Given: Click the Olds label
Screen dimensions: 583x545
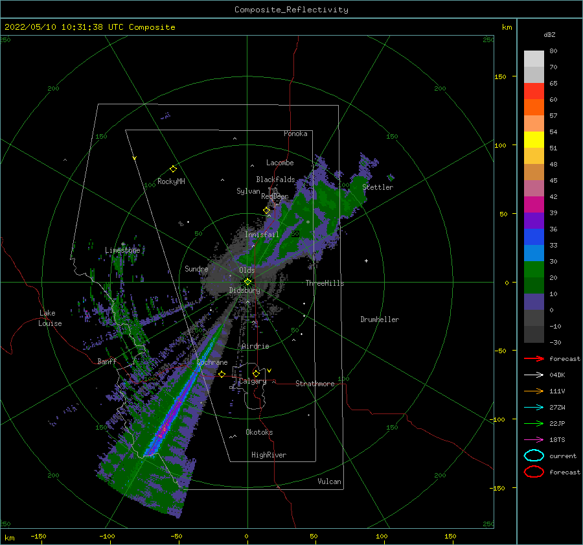Looking at the screenshot, I should tap(247, 270).
